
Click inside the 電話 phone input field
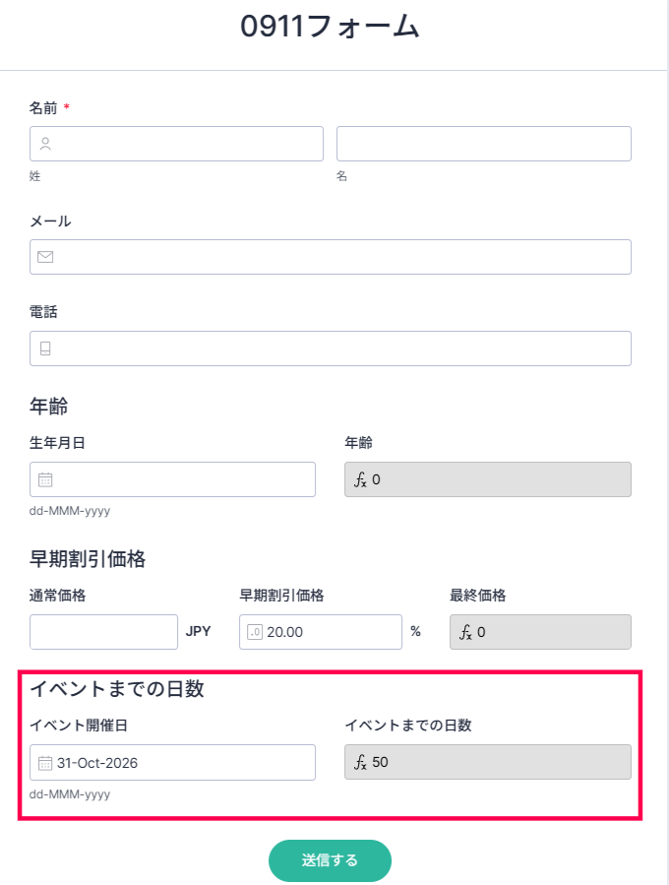[x=331, y=348]
